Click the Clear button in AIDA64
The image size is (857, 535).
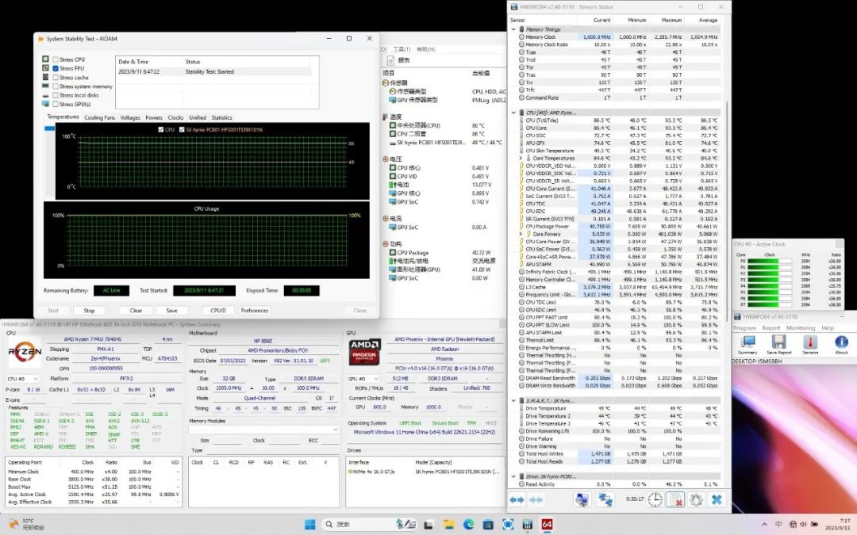(136, 310)
